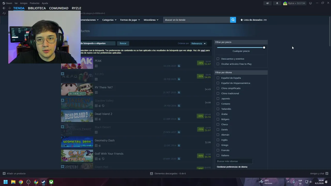Open PEAK game title
The height and width of the screenshot is (186, 331).
point(98,61)
